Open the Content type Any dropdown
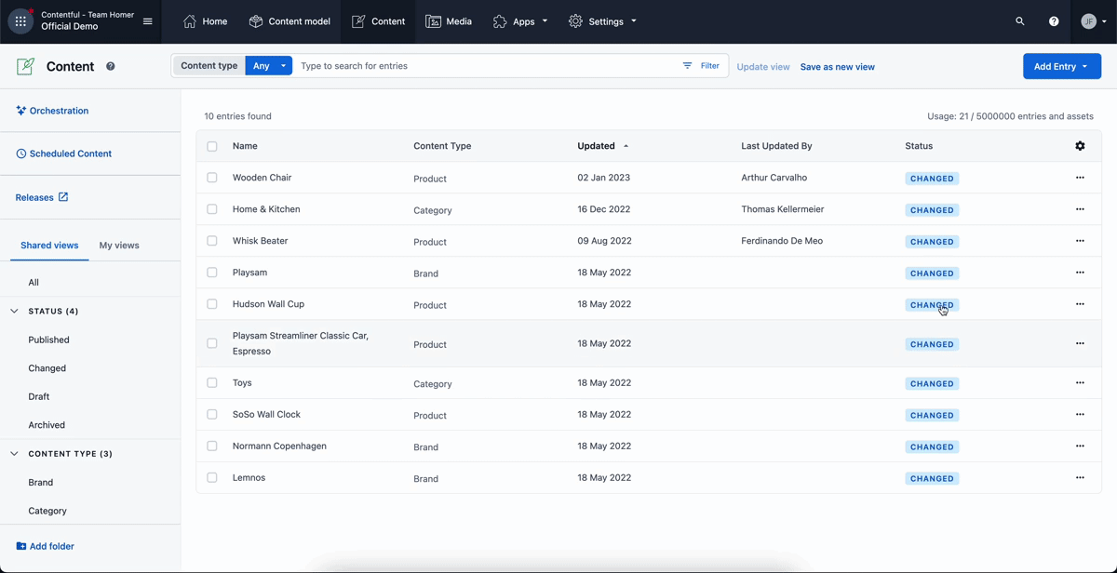Image resolution: width=1117 pixels, height=573 pixels. tap(269, 66)
